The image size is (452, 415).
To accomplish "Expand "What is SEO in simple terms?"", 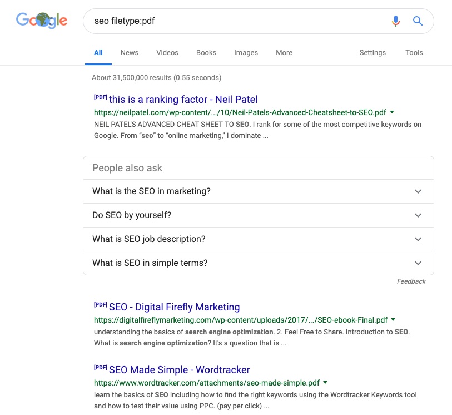I will point(259,263).
